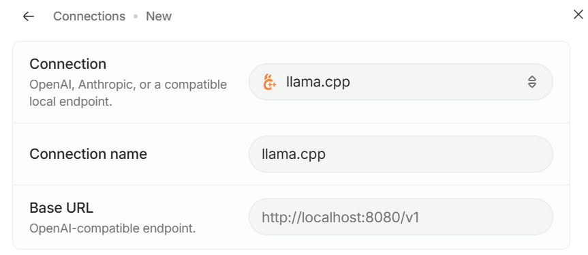Focus the Base URL input field
Image resolution: width=588 pixels, height=255 pixels.
tap(401, 217)
